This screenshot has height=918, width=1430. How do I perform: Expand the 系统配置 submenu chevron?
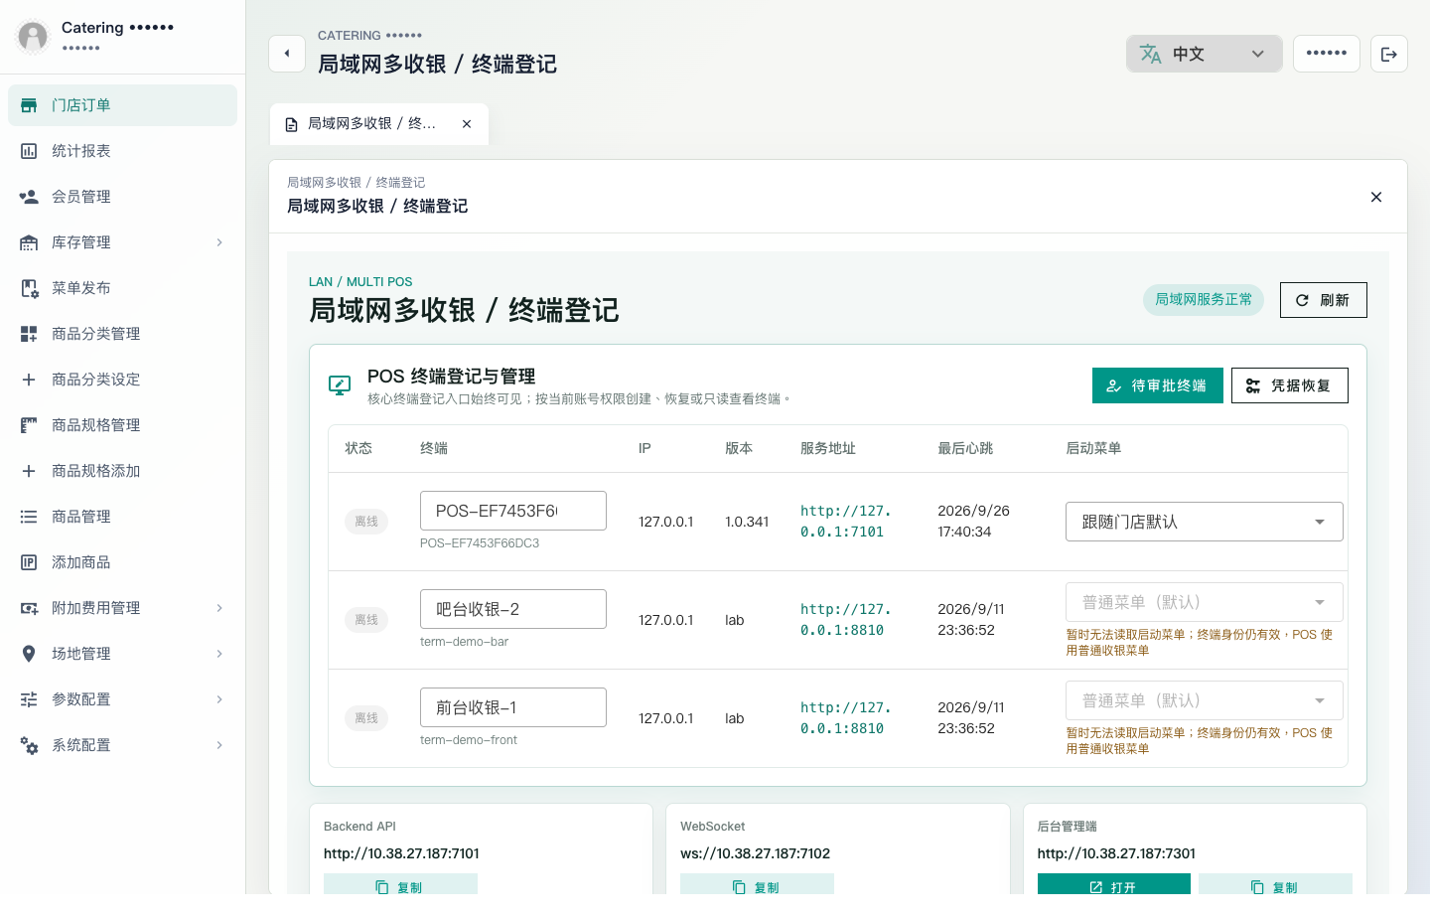tap(219, 745)
